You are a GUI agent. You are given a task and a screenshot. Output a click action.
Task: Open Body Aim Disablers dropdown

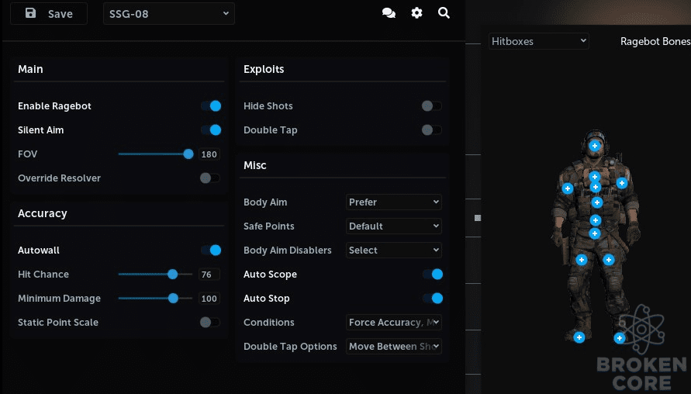393,251
